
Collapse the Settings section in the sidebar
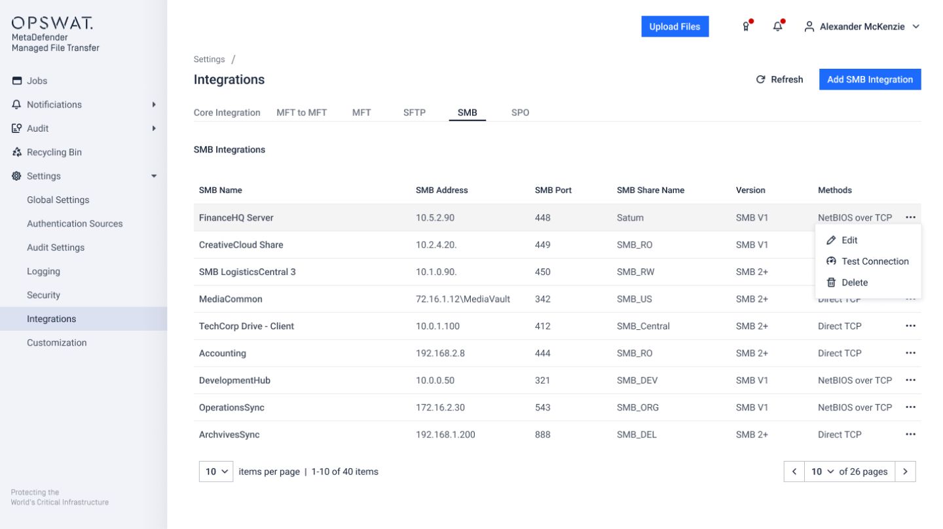[x=153, y=176]
